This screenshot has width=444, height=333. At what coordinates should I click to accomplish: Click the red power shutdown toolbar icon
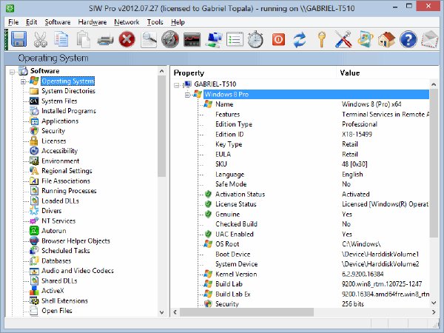[278, 39]
